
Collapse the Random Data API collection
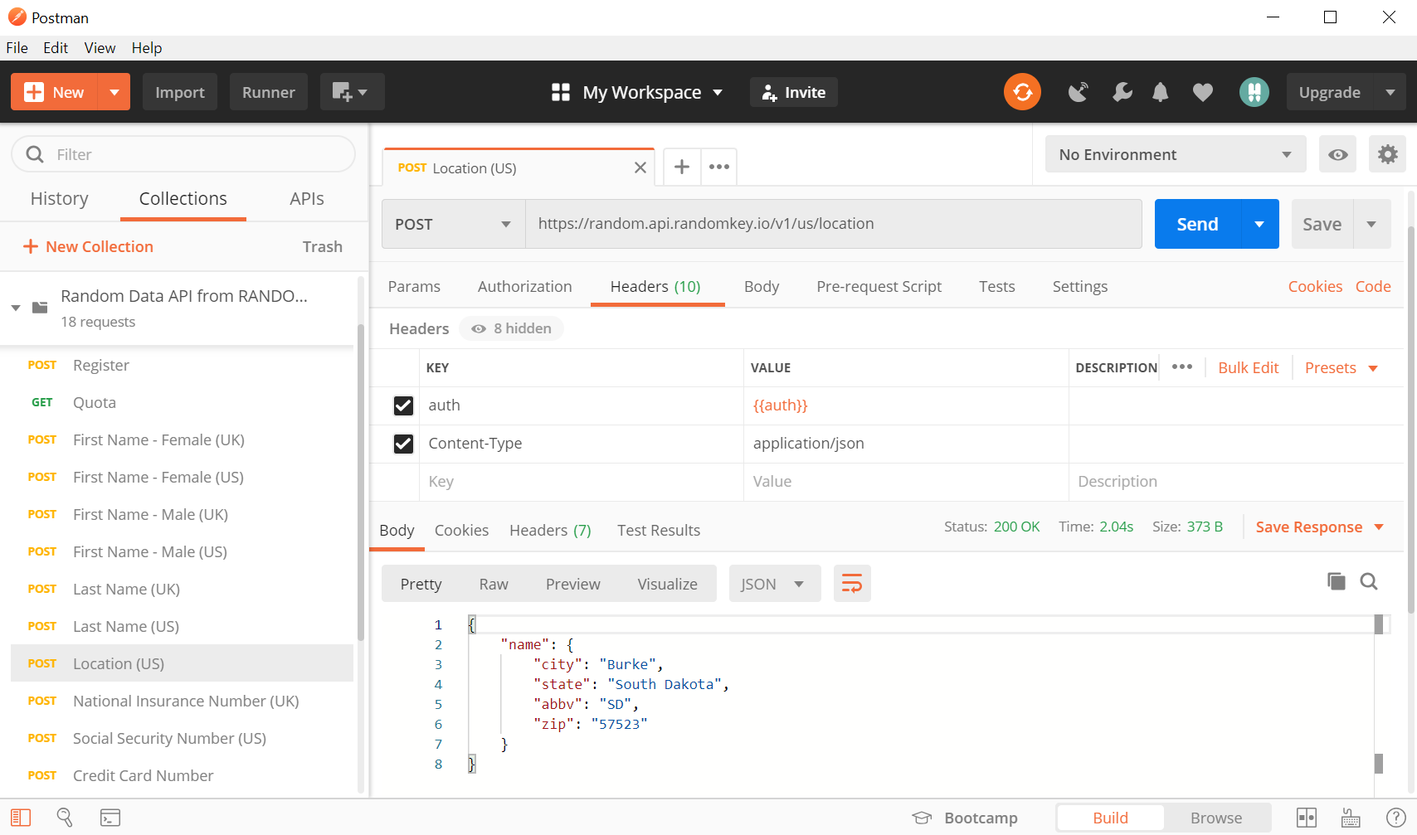pos(16,308)
